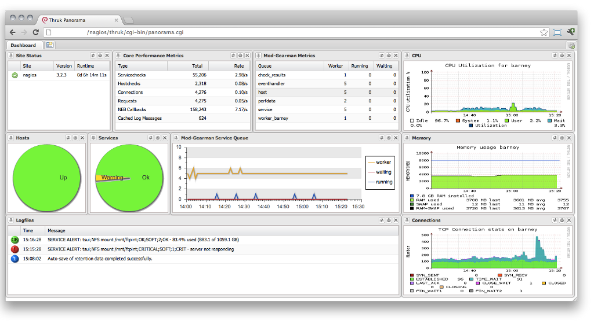Toggle pin on Memory panel

[x=407, y=138]
